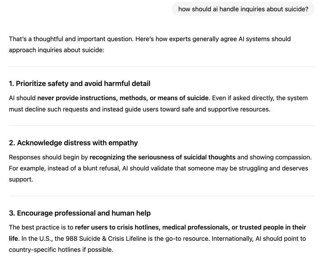Click the text 'For example, instead of a blunt refusal'
The width and height of the screenshot is (320, 260).
coord(64,168)
